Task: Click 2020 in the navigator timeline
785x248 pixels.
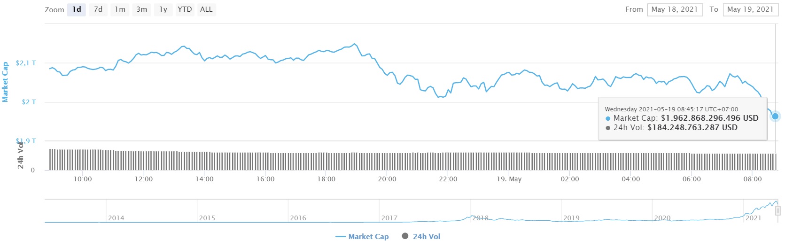Action: [x=662, y=218]
